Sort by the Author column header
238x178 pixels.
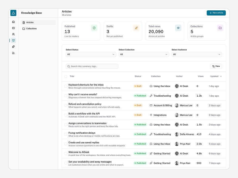point(179,76)
